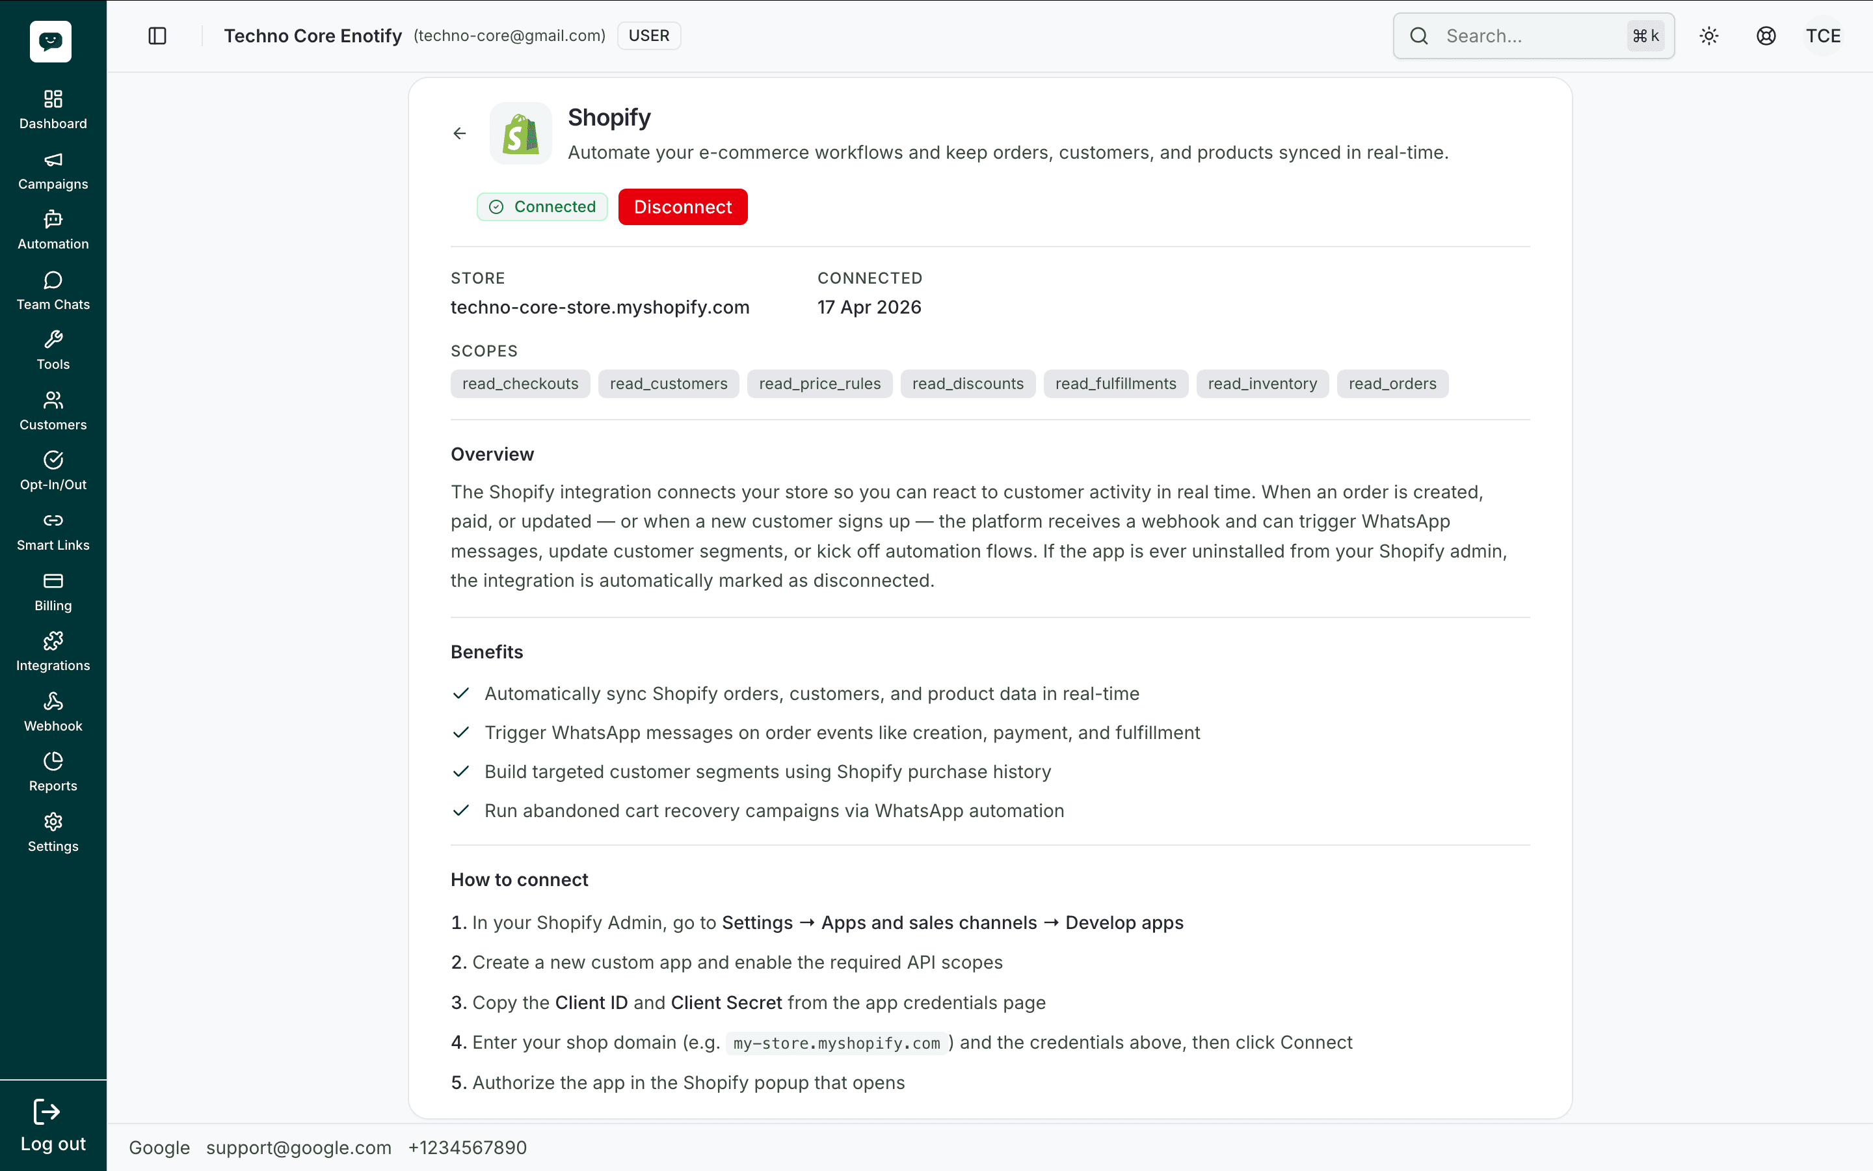1873x1171 pixels.
Task: Click the Disconnect button
Action: coord(683,207)
